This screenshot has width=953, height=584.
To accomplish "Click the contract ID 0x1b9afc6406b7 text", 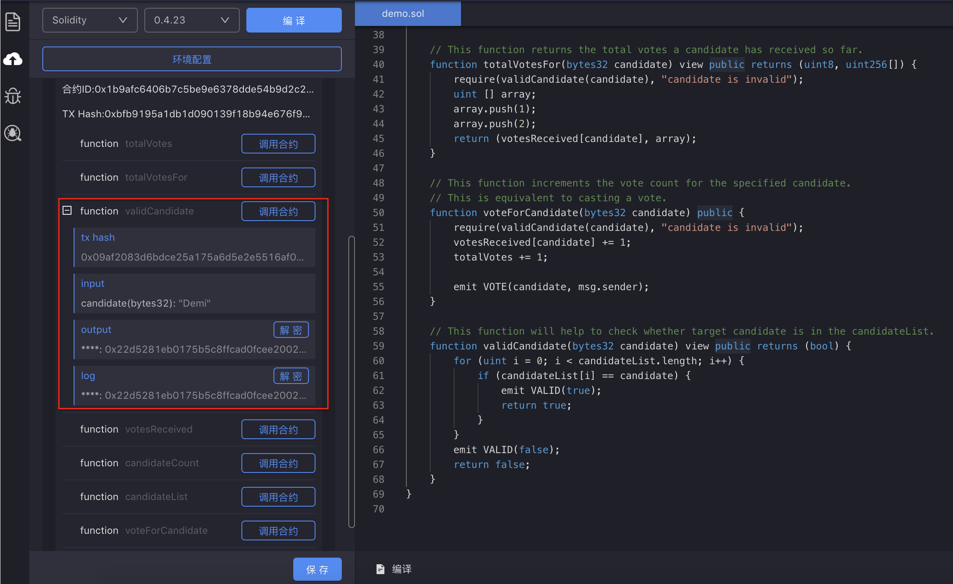I will pos(188,89).
